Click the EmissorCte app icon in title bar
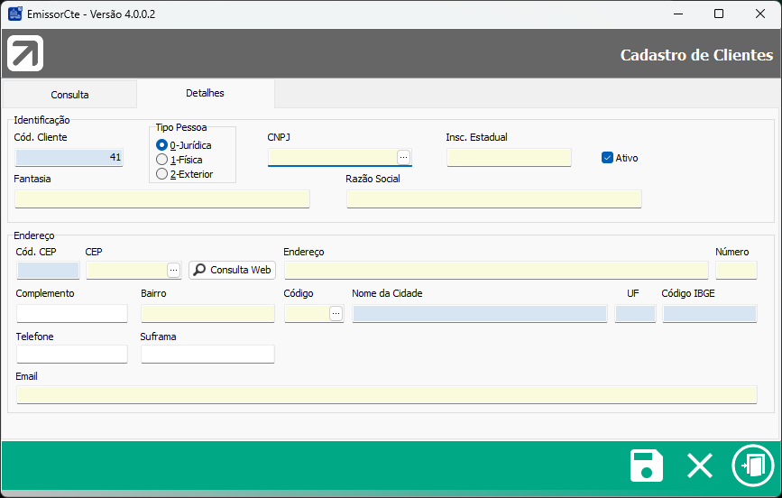 coord(14,14)
